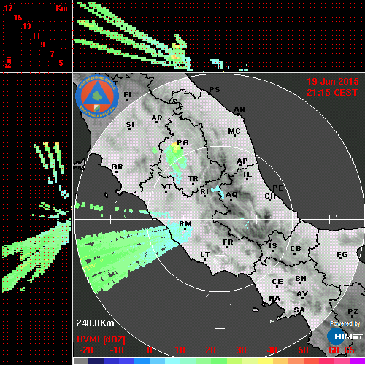365x365 pixels.
Task: Click the 'GR' city label on the map
Action: (117, 167)
